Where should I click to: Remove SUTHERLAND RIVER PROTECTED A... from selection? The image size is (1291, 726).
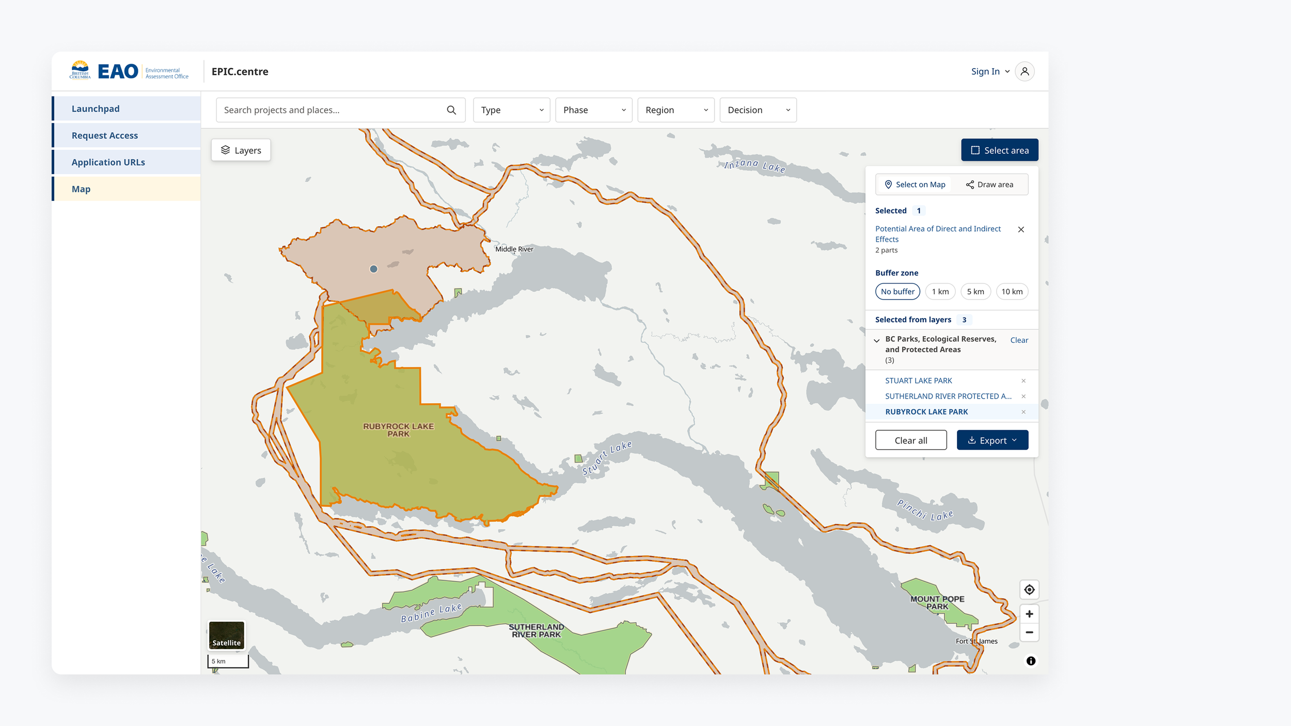click(x=1024, y=396)
